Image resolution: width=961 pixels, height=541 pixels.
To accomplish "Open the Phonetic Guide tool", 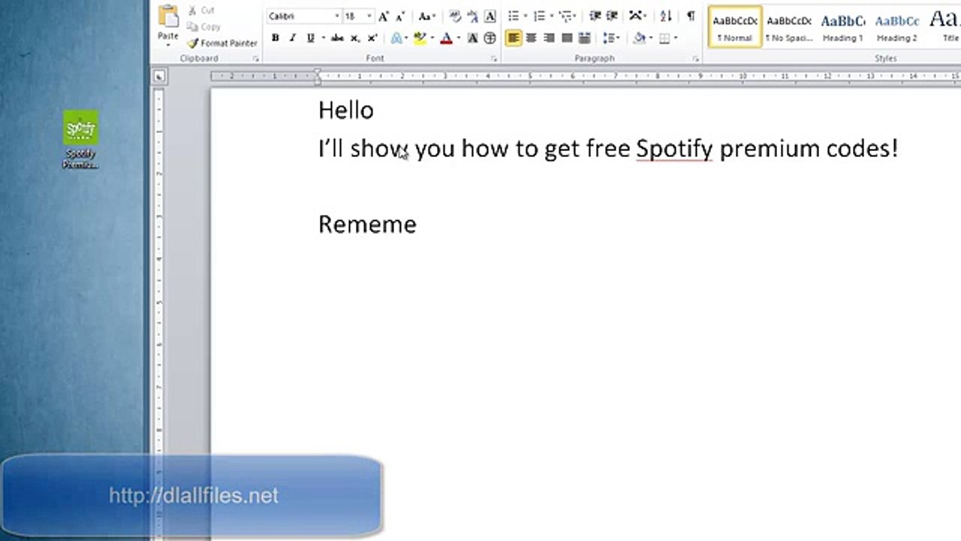I will tap(472, 16).
